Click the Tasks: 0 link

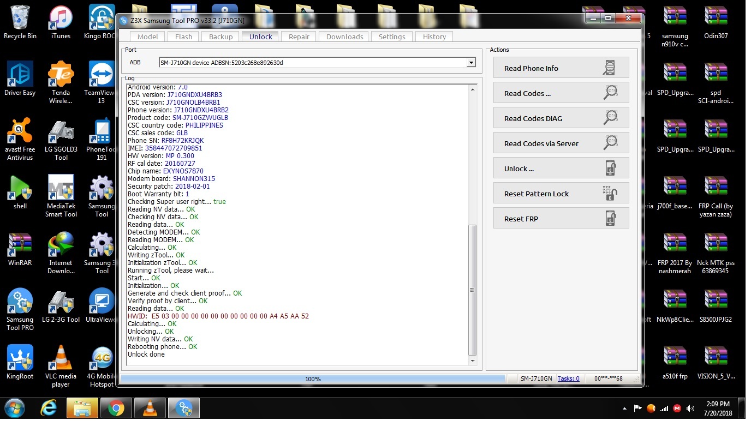(568, 378)
